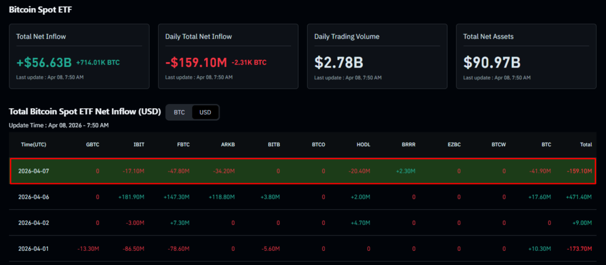
Task: Click the $90.97B net assets figure
Action: tap(492, 63)
